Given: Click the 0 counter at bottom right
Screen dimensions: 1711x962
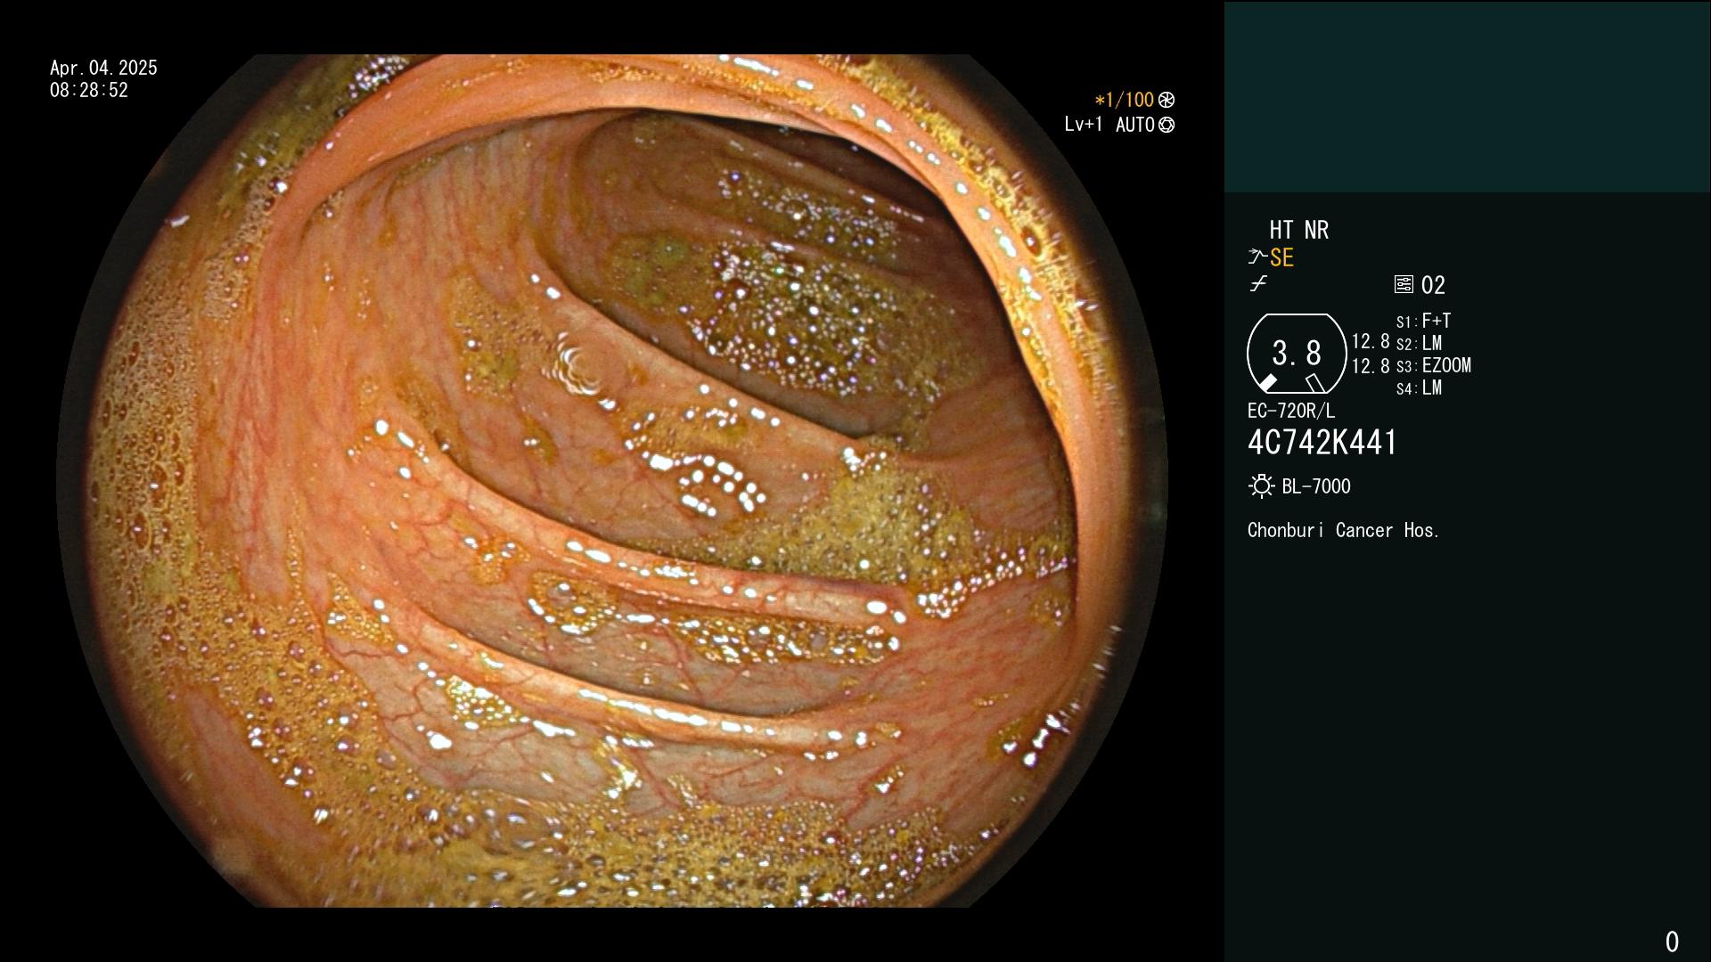Looking at the screenshot, I should pos(1672,942).
